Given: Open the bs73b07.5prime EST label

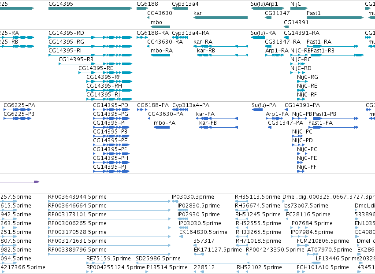Looking at the screenshot, I should [306, 206].
